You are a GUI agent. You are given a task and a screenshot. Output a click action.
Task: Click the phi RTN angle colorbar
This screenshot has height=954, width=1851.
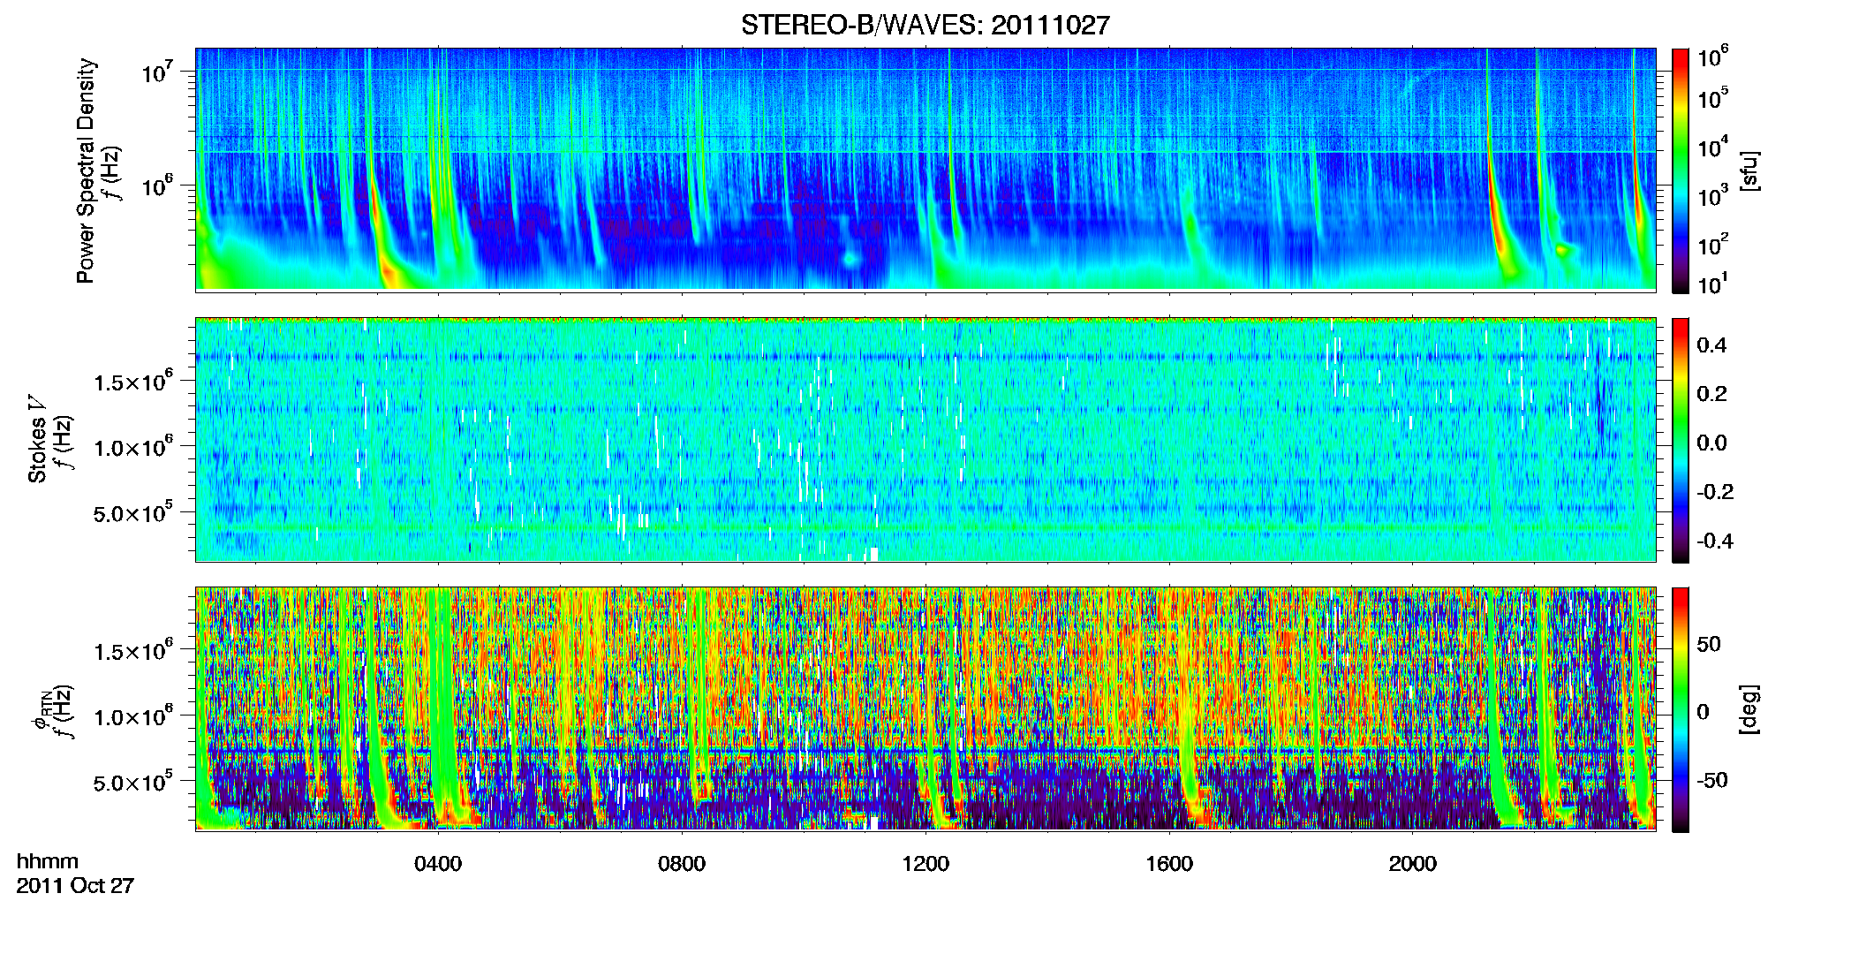tap(1681, 709)
